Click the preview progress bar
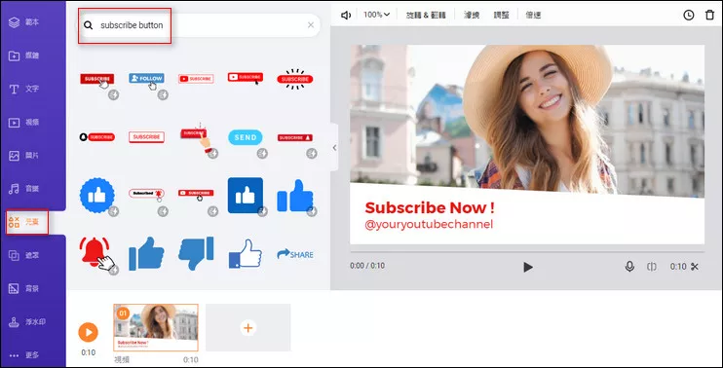This screenshot has height=368, width=723. (x=527, y=252)
